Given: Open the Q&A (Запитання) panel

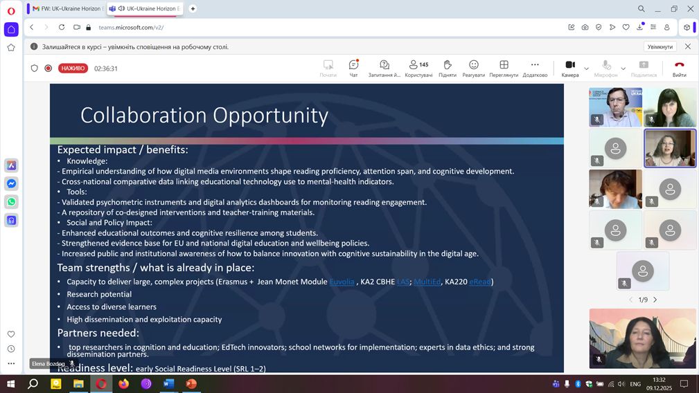Looking at the screenshot, I should click(384, 68).
